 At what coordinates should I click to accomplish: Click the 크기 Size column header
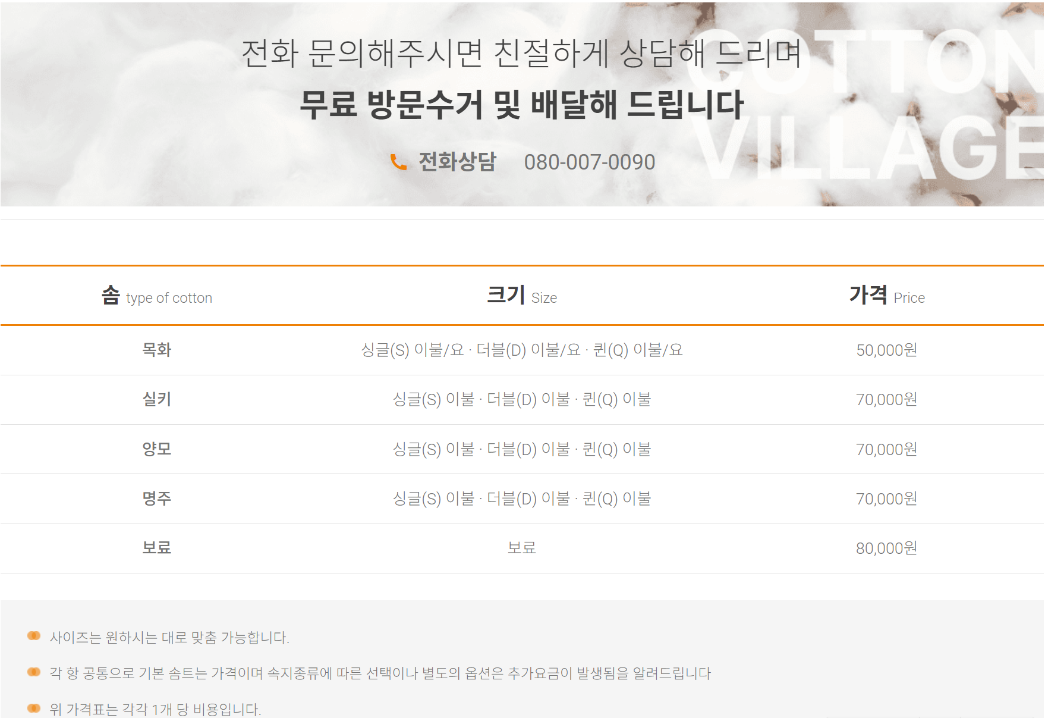coord(522,296)
